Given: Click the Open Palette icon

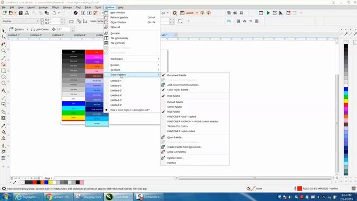Looking at the screenshot, I should point(163,137).
